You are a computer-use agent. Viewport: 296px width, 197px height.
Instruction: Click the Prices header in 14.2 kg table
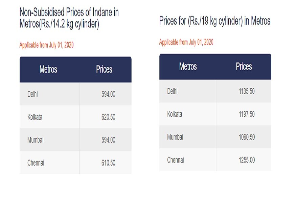104,69
